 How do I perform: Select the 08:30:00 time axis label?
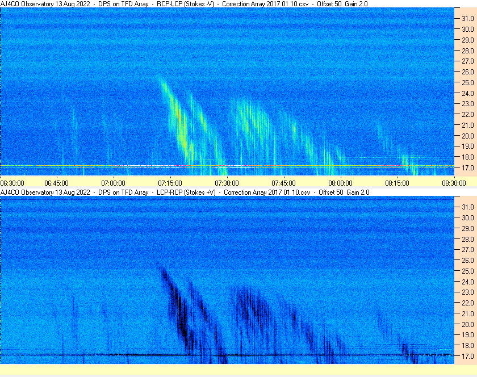(454, 183)
